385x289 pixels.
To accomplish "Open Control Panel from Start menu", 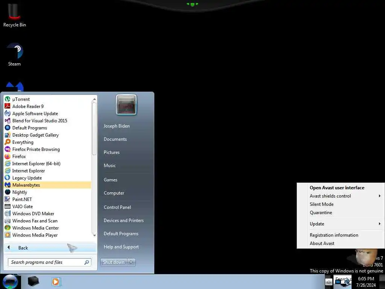I will [x=117, y=207].
